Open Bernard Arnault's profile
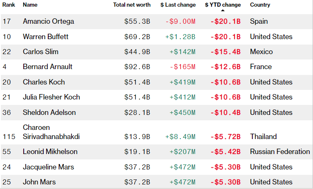Screen dimensions: 313x189 coord(48,67)
